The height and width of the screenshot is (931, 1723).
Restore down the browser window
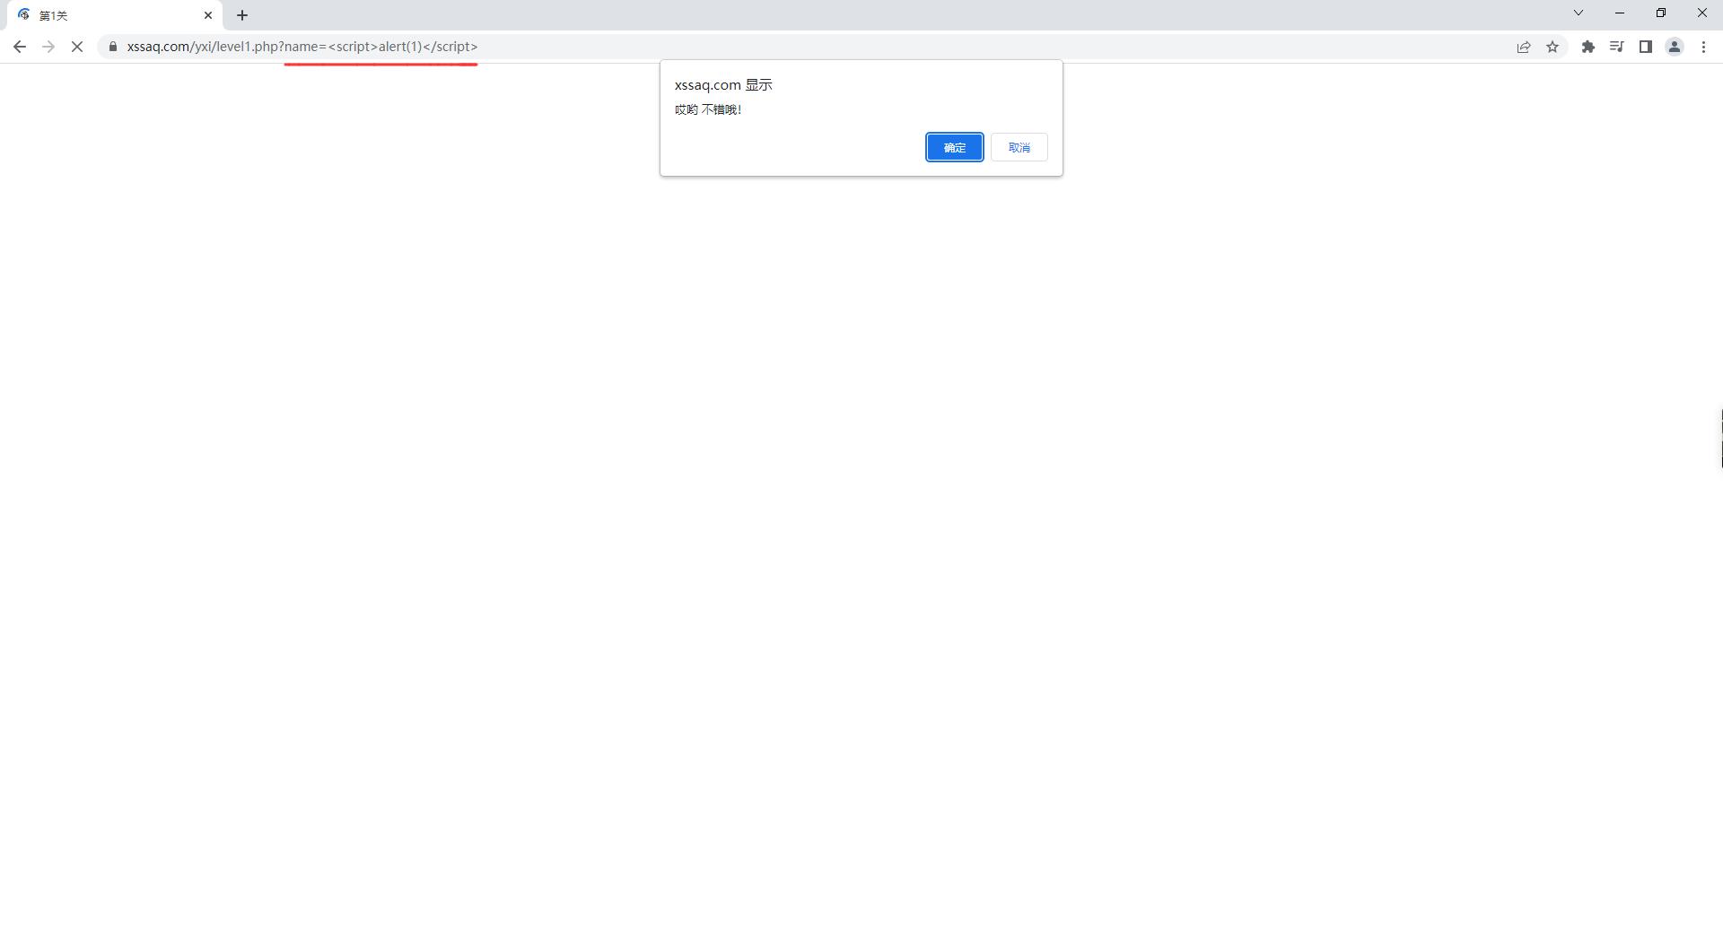1661,13
